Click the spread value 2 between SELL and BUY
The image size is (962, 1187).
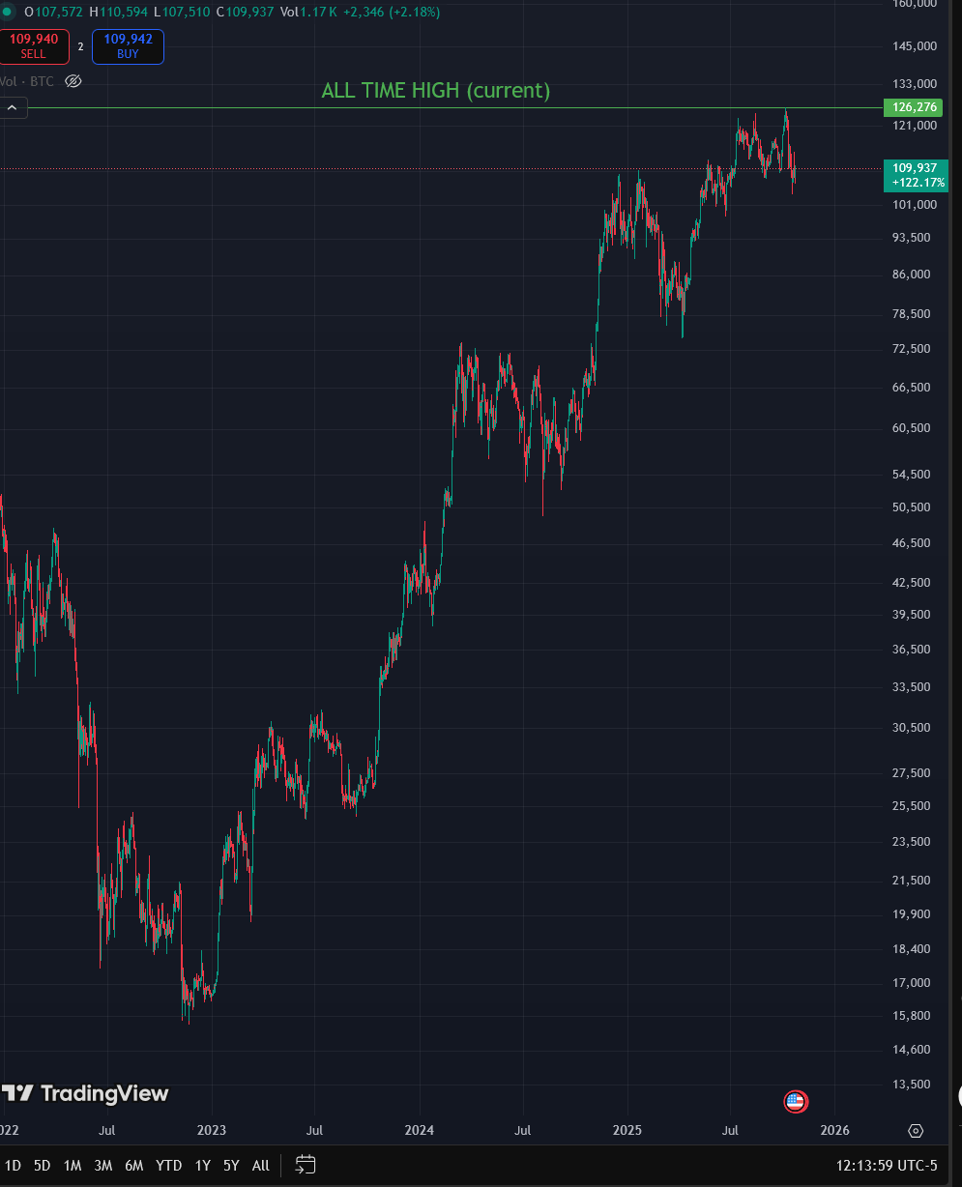point(80,46)
